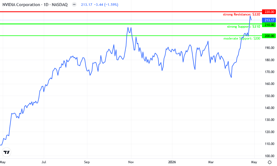
Task: Click the TradingView logo watermark
Action: 7,152
